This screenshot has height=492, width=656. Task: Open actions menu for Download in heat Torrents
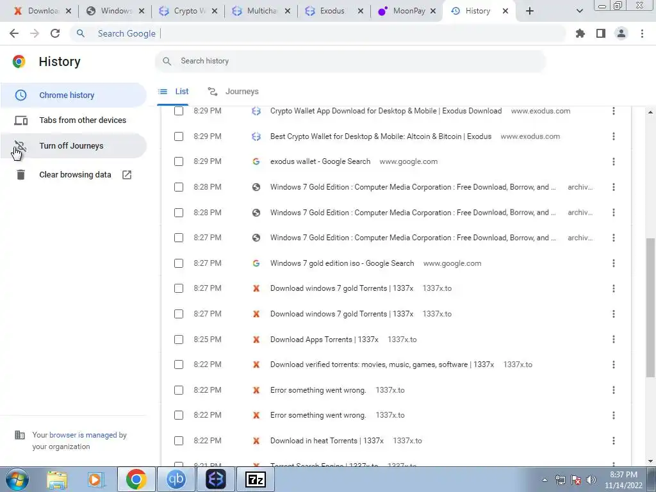[613, 441]
